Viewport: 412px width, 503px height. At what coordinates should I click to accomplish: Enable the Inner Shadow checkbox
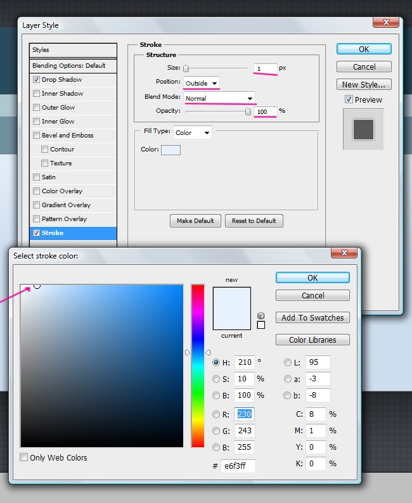pos(37,94)
